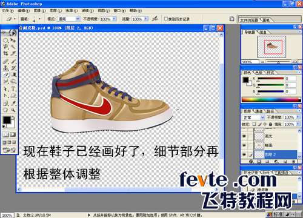Image resolution: width=303 pixels, height=218 pixels.
Task: Select the Eraser tool in the toolbox
Action: 5,74
